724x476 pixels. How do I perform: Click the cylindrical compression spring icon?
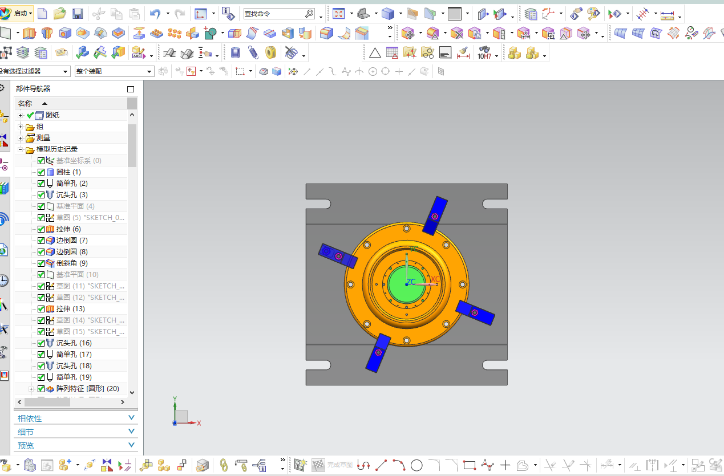[x=235, y=53]
